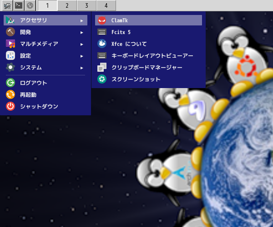Click the マルチメディア media icon

10,44
